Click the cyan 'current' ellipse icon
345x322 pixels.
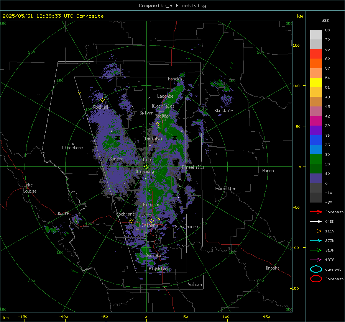(x=316, y=269)
